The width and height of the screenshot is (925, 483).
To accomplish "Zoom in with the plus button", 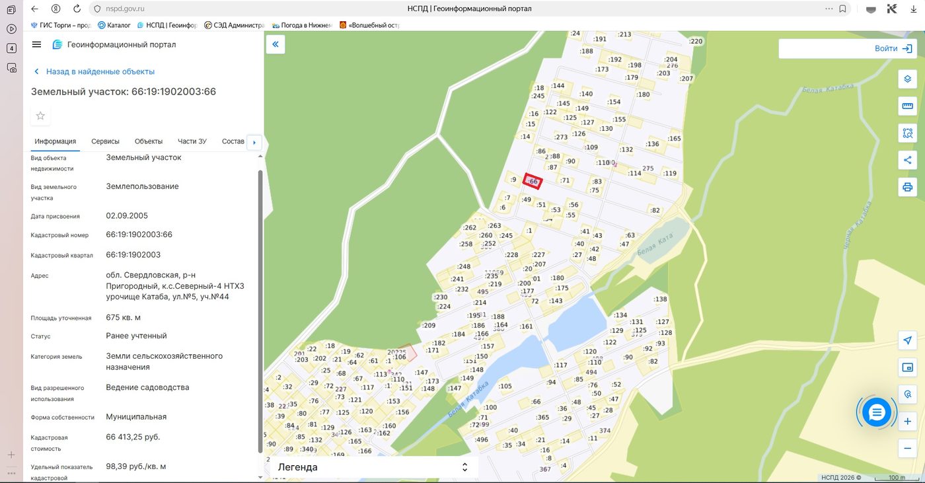I will pyautogui.click(x=908, y=422).
